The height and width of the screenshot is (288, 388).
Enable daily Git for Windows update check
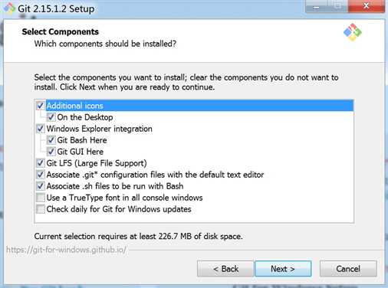(41, 209)
